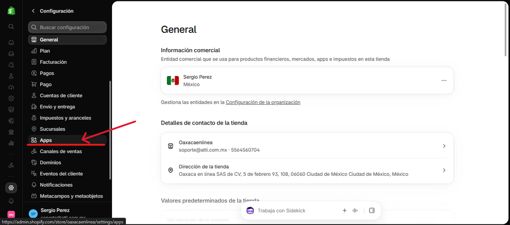Open Cuentas de cliente settings
Image resolution: width=510 pixels, height=225 pixels.
coord(67,96)
